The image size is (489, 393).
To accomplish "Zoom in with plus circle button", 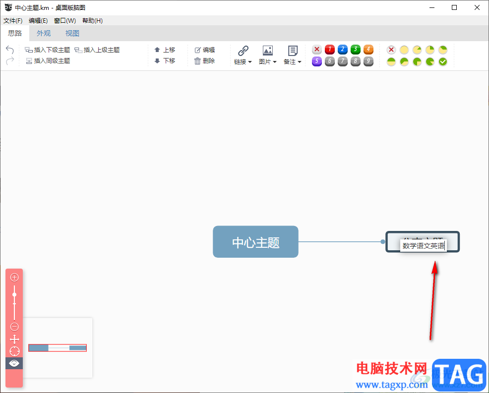I will (14, 278).
